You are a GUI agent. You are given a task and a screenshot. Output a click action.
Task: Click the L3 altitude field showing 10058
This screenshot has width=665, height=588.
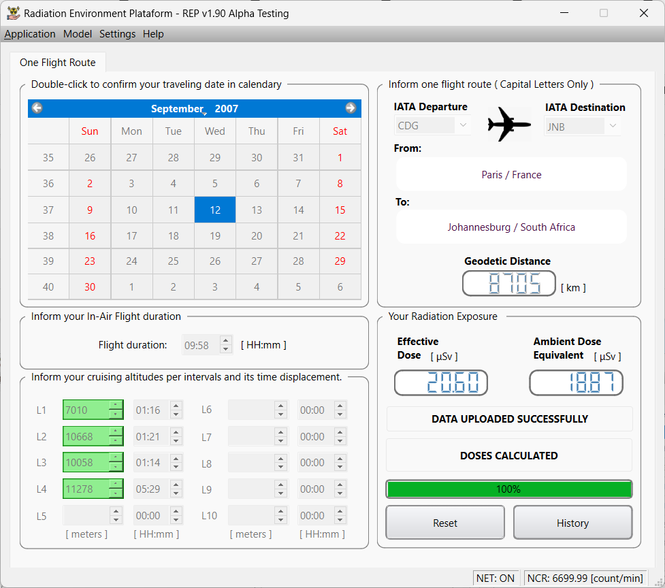(x=86, y=463)
